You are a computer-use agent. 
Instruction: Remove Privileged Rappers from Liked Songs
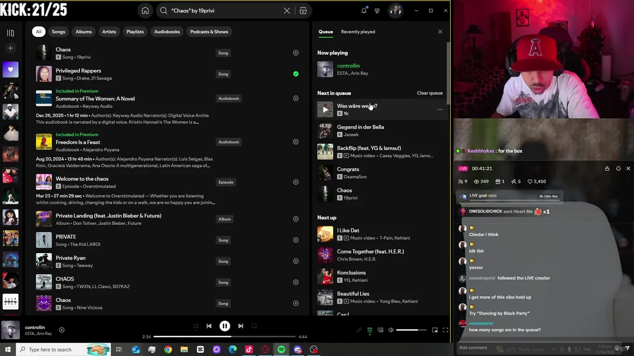pyautogui.click(x=296, y=74)
